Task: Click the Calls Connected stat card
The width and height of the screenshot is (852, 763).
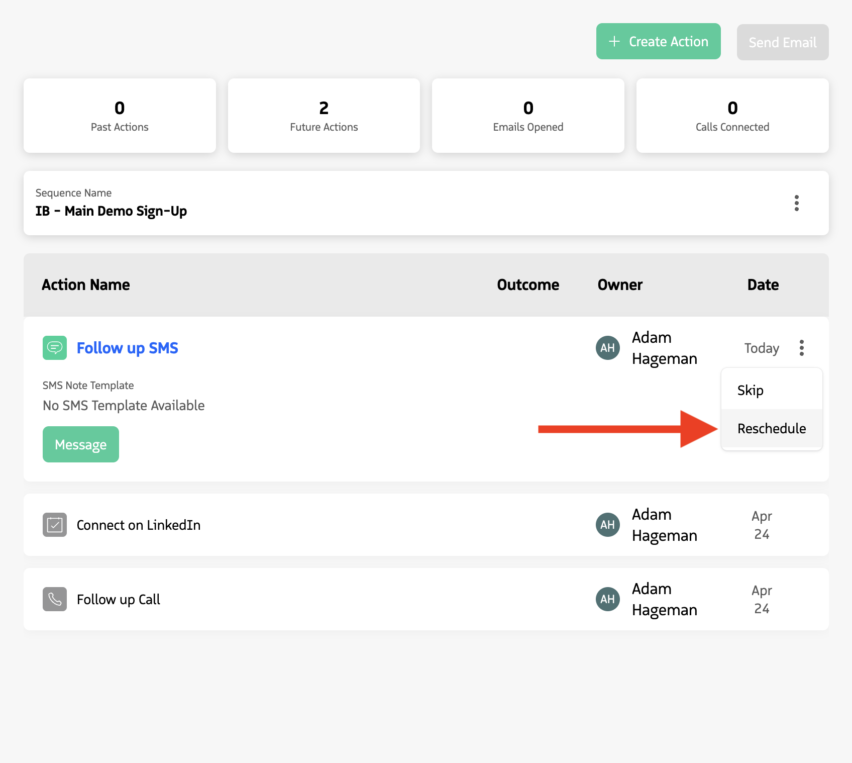Action: coord(732,116)
